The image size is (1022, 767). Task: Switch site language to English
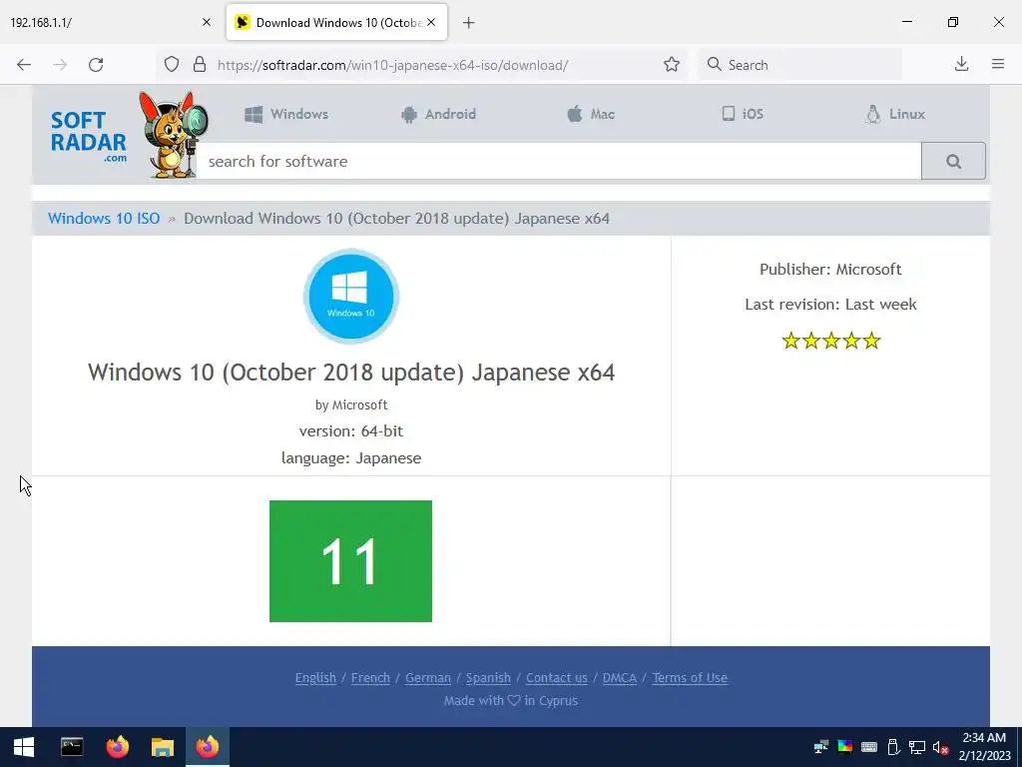coord(315,678)
